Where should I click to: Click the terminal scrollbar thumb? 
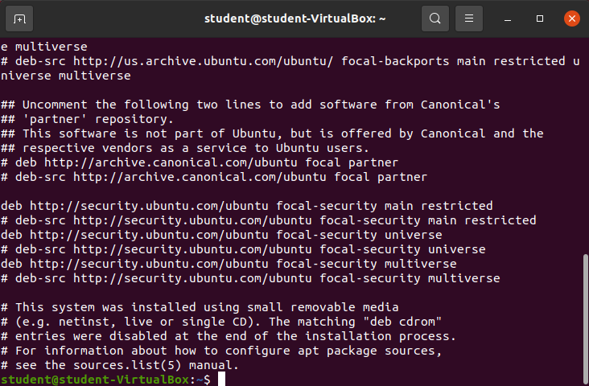[x=584, y=314]
